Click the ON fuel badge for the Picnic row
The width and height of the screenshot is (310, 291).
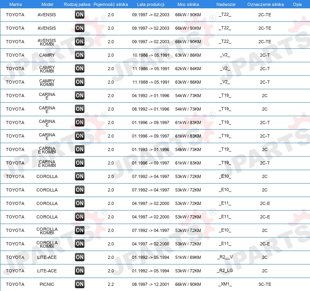[x=80, y=284]
